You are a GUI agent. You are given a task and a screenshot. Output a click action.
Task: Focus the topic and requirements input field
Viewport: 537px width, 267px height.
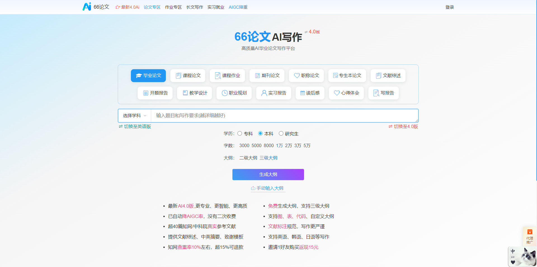click(x=284, y=116)
